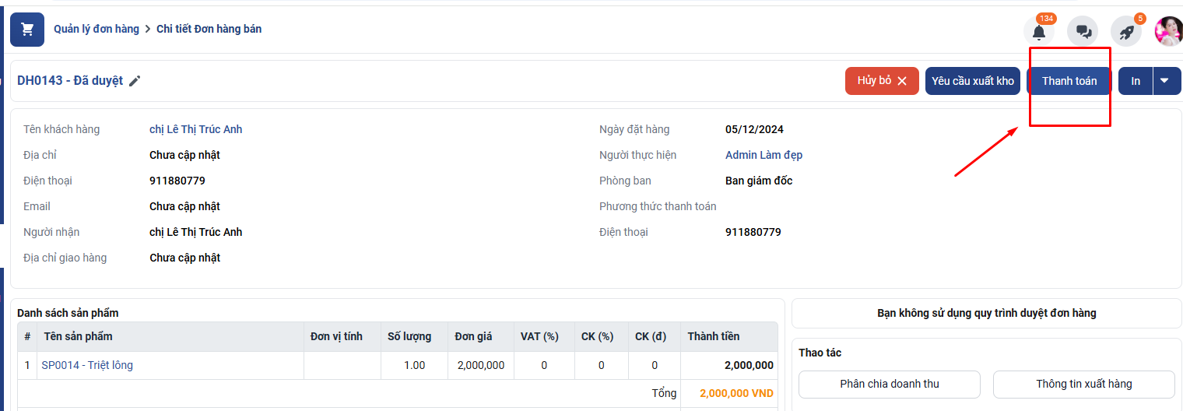Click the shopping cart module icon
Viewport: 1183px width, 411px height.
coord(27,30)
